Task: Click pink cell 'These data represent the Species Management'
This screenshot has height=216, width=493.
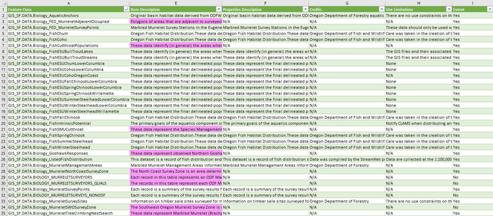Action: click(176, 129)
